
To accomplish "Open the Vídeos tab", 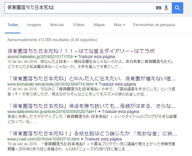I will [79, 25].
